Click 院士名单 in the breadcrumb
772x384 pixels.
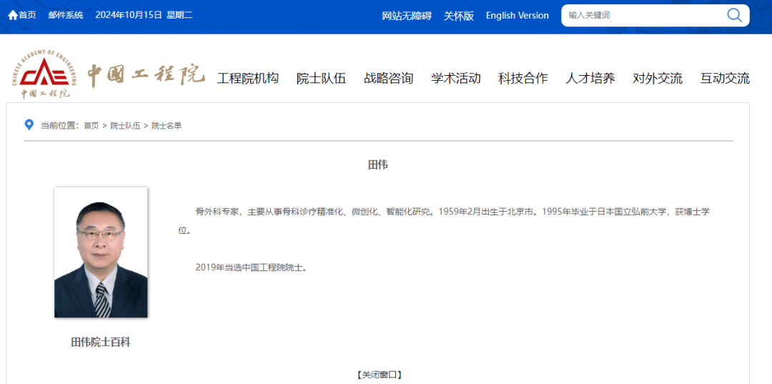coord(167,126)
